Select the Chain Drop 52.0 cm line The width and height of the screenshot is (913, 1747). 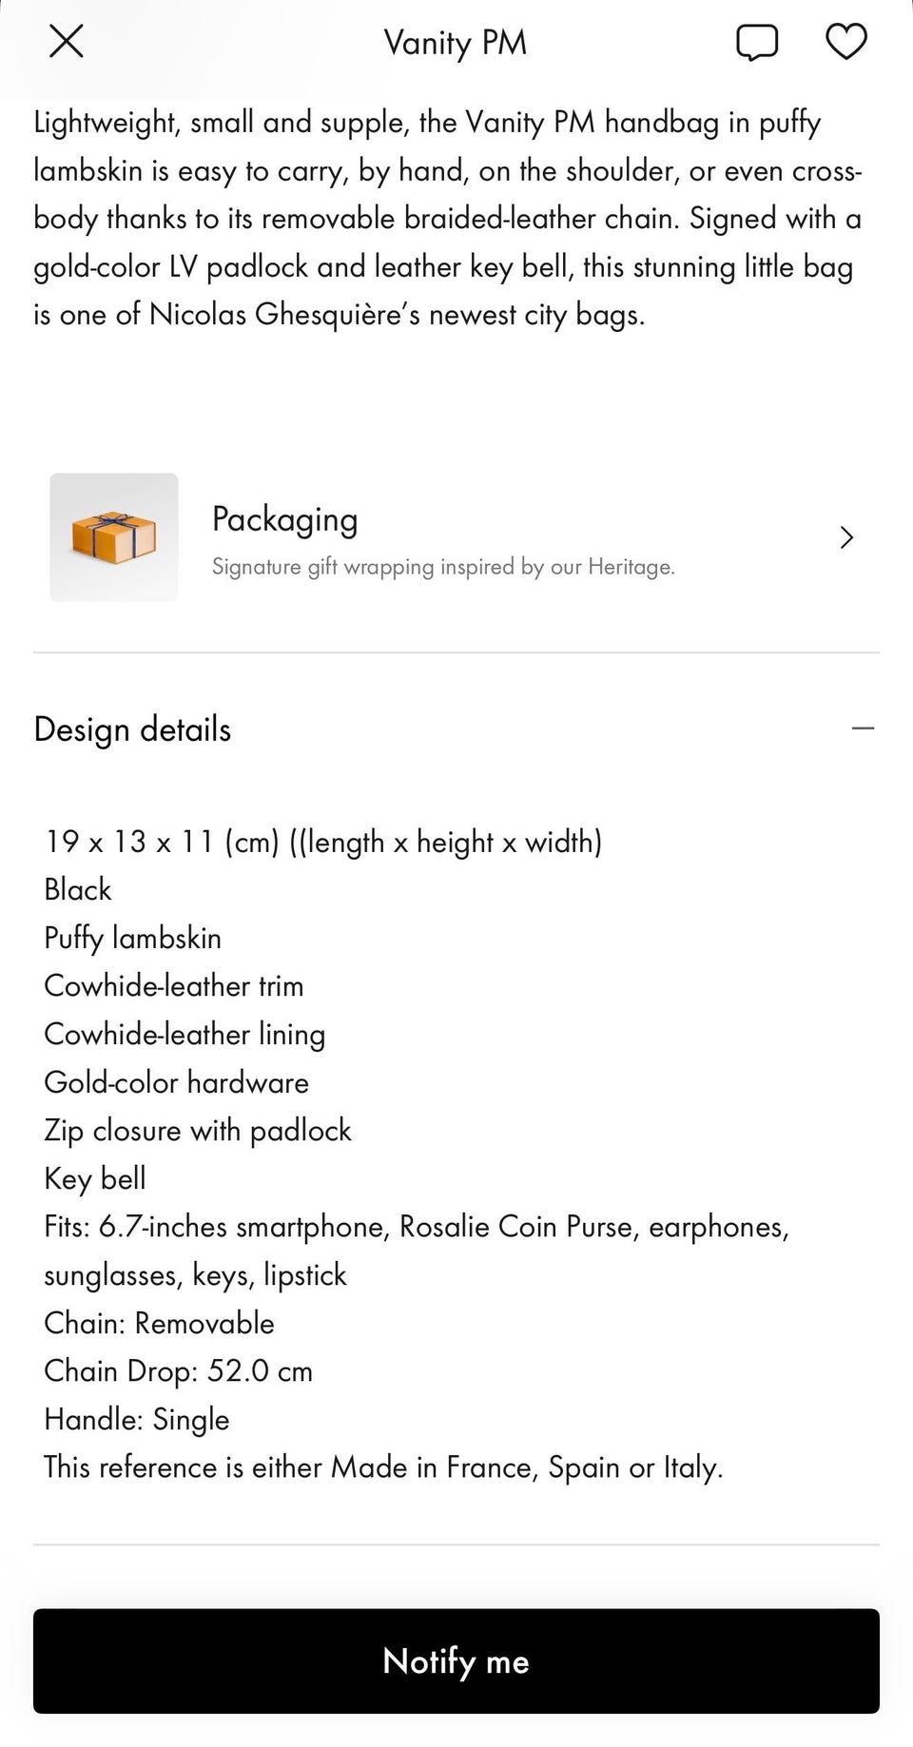click(x=179, y=1371)
